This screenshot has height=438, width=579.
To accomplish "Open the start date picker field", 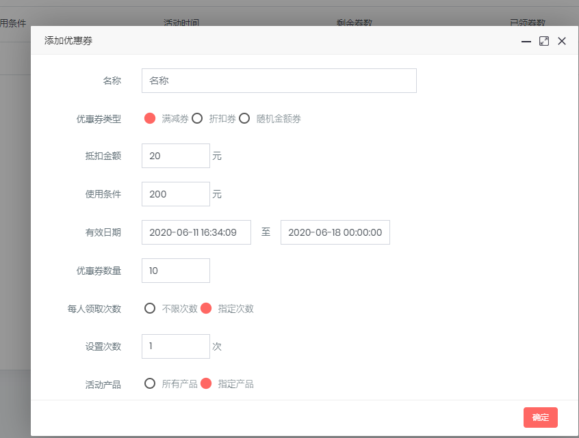I will pos(196,232).
